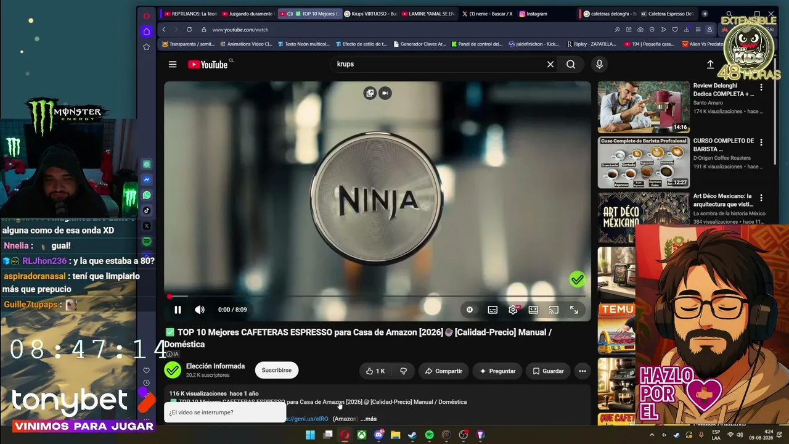Reload the current page
Screen dimensions: 789x444
pyautogui.click(x=189, y=30)
